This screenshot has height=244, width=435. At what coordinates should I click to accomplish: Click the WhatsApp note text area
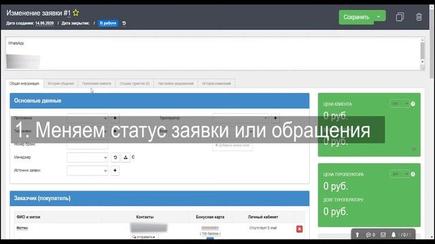pos(212,54)
